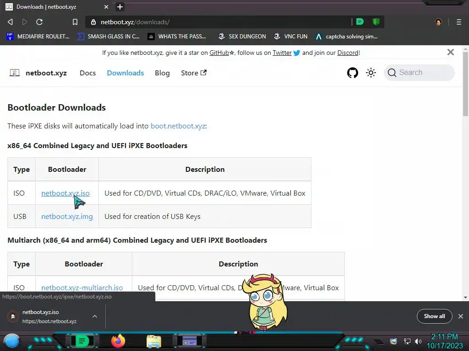
Task: Open the green chat extension icon in address bar
Action: [x=360, y=21]
